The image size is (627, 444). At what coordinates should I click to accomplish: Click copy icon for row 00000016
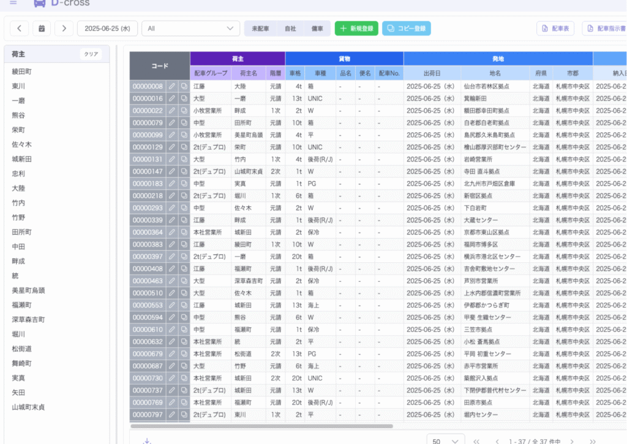pyautogui.click(x=184, y=98)
